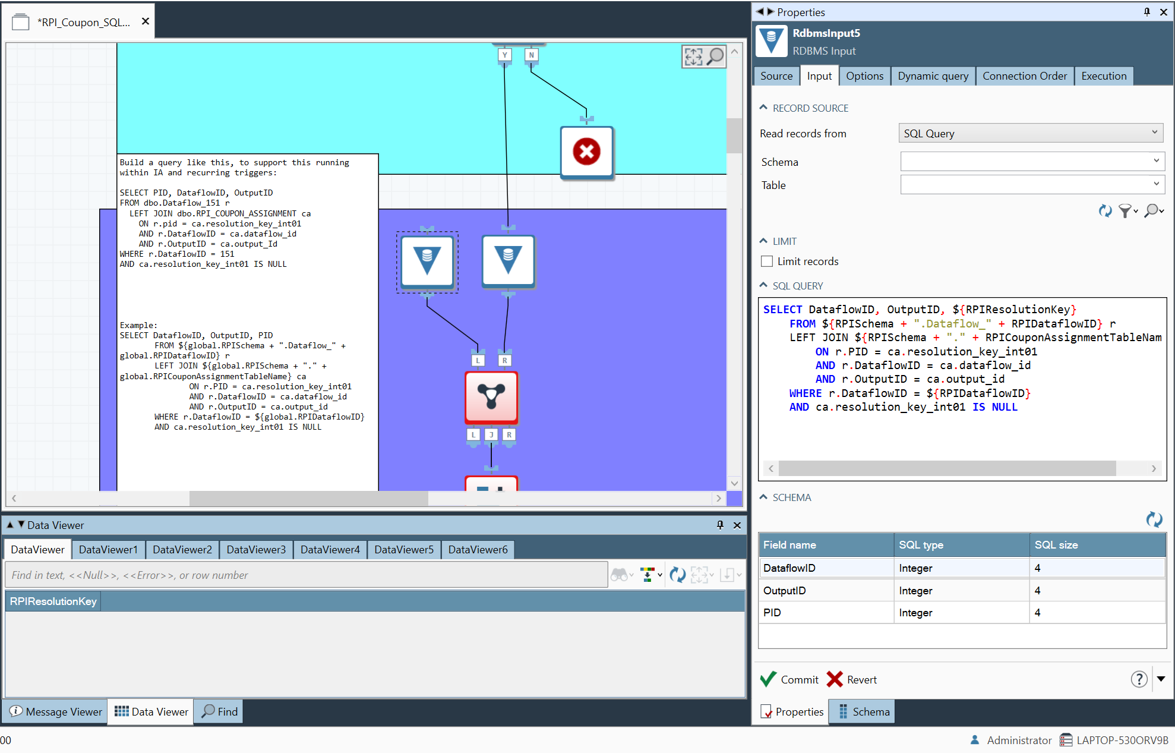Open the DataViewer3 tab
Image resolution: width=1175 pixels, height=753 pixels.
[256, 550]
